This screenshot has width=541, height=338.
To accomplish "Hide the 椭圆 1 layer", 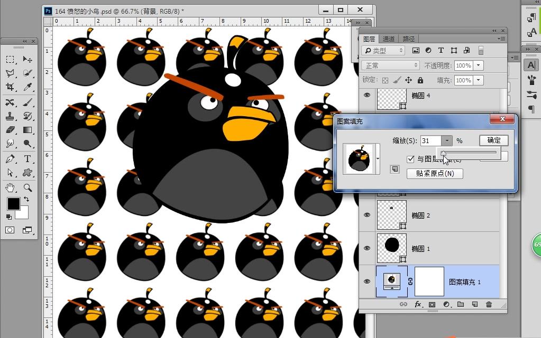I will [367, 248].
